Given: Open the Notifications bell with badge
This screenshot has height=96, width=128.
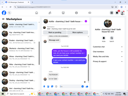Looking at the screenshot, I should tap(117, 13).
